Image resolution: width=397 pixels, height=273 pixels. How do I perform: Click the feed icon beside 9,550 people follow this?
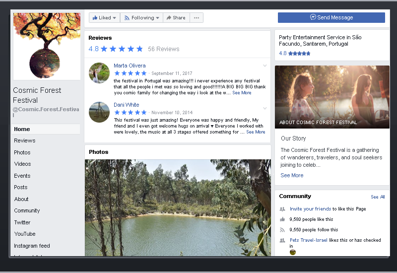(282, 230)
